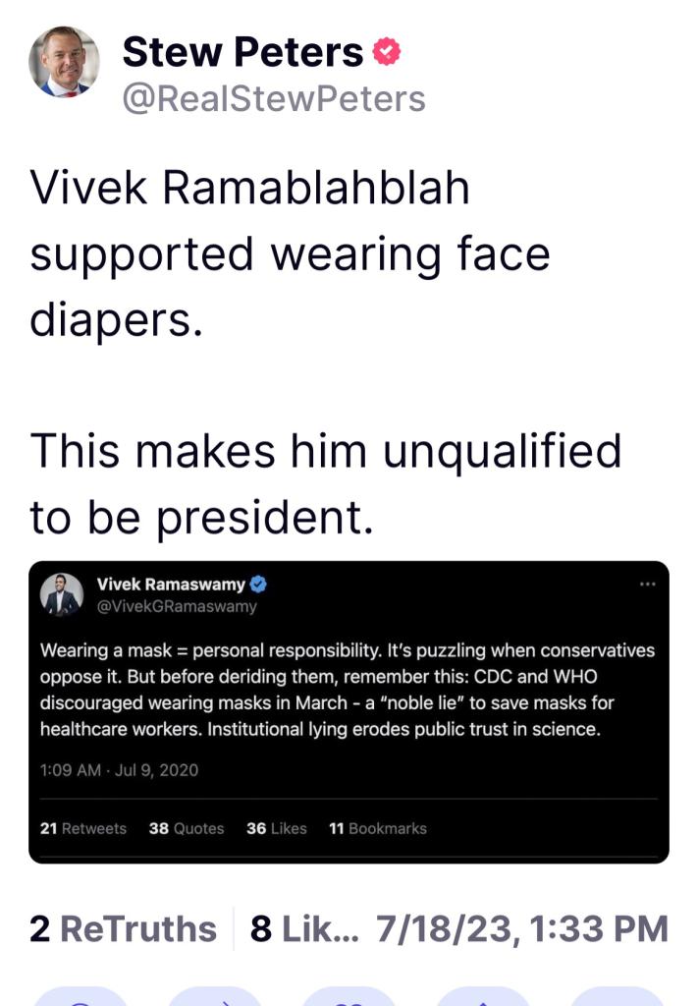Open the Stew Peters display name

pos(242,53)
